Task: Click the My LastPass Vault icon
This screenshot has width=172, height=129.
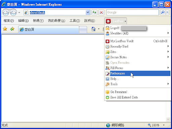Action: tap(107, 41)
